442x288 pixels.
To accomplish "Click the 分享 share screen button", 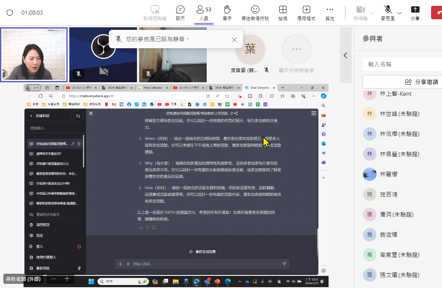I will (415, 13).
